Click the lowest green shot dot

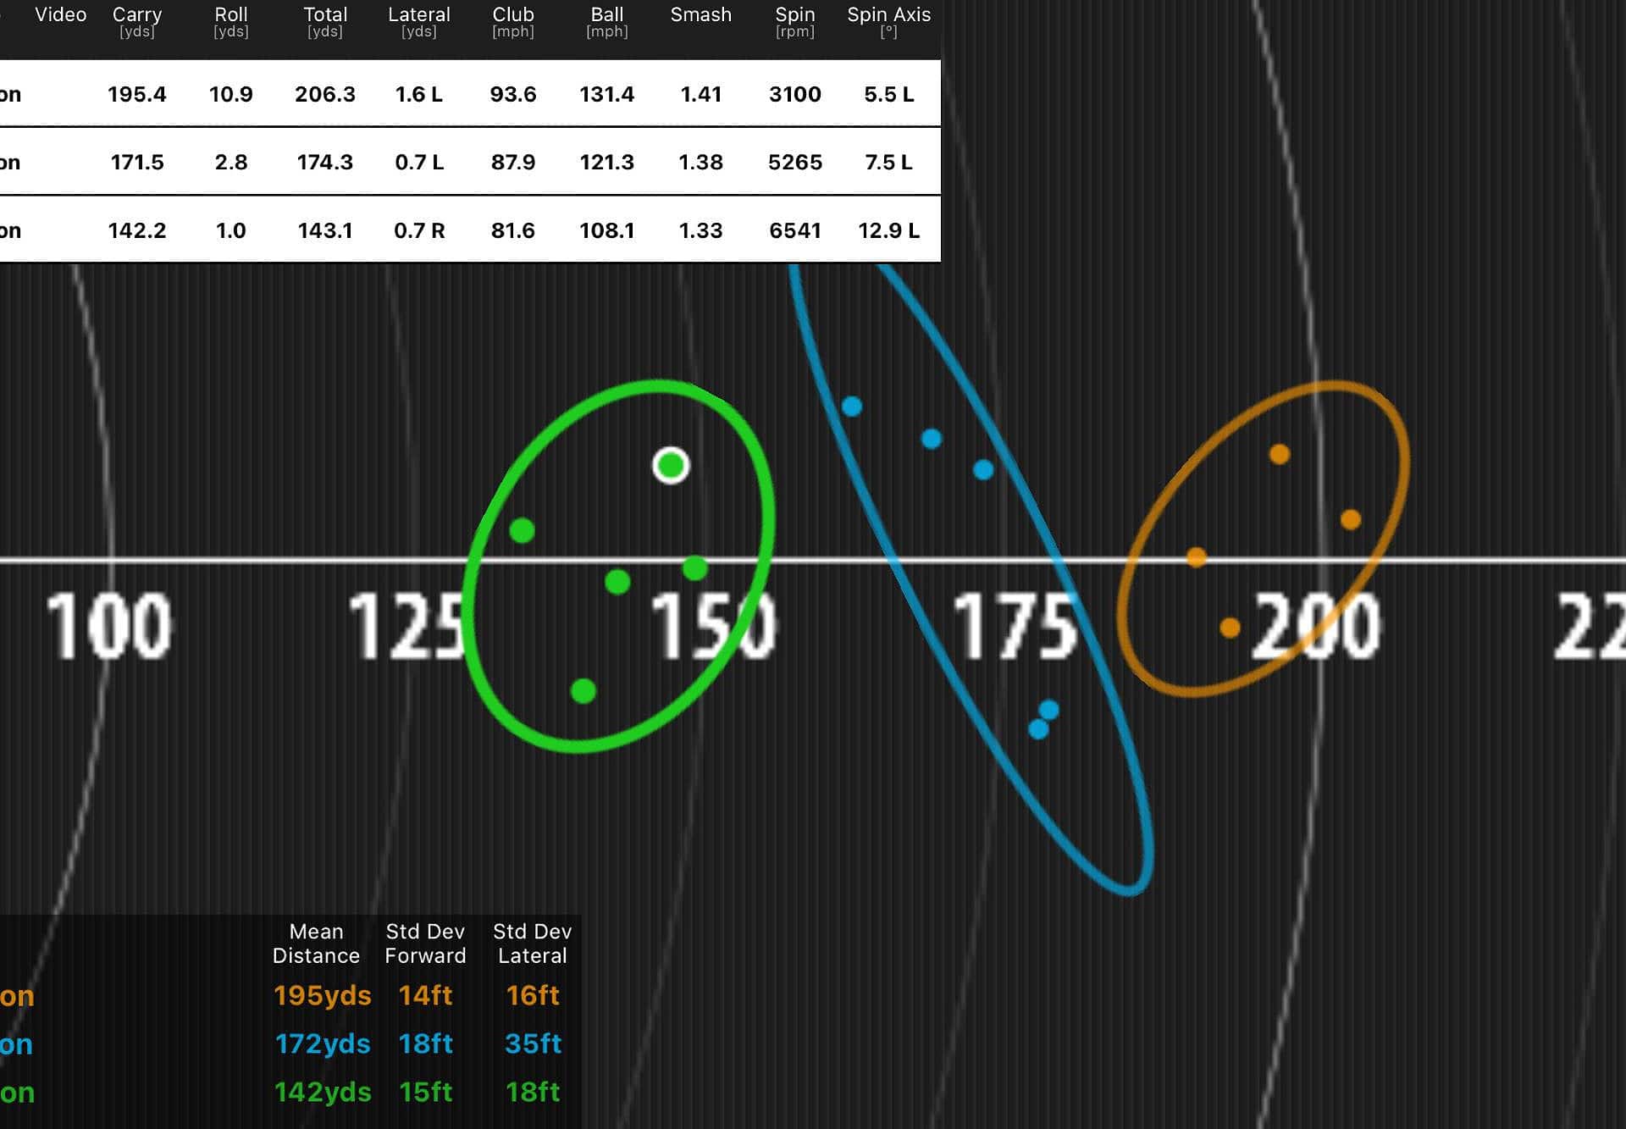pyautogui.click(x=583, y=691)
